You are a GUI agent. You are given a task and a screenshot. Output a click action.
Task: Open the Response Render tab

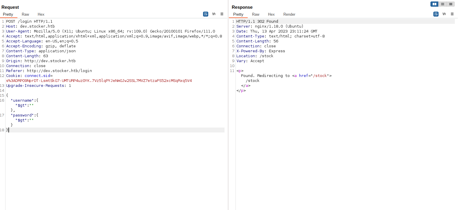289,14
